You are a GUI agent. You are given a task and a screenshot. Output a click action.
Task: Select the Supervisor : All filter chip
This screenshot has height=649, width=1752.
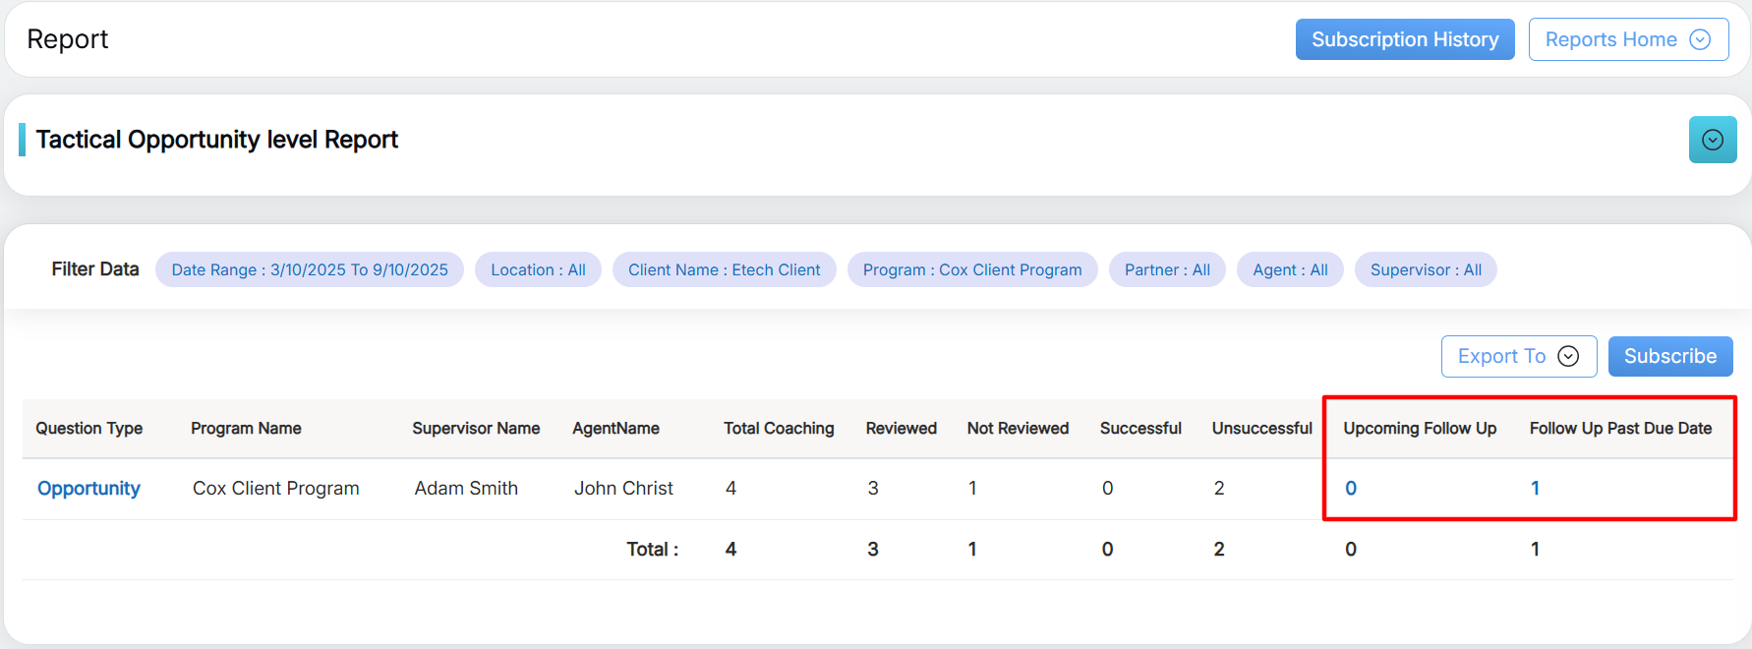coord(1426,269)
